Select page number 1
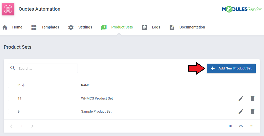Image resolution: width=264 pixels, height=136 pixels. (x=22, y=126)
